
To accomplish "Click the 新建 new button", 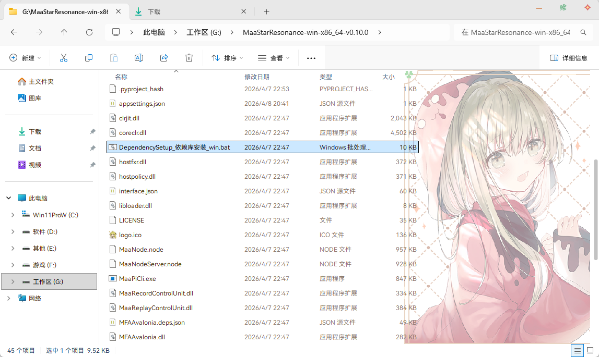I will click(25, 58).
